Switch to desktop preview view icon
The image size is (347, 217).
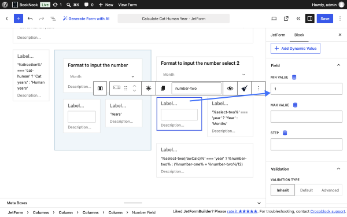click(x=274, y=19)
